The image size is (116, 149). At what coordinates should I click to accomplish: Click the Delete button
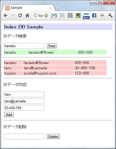[x=53, y=136]
